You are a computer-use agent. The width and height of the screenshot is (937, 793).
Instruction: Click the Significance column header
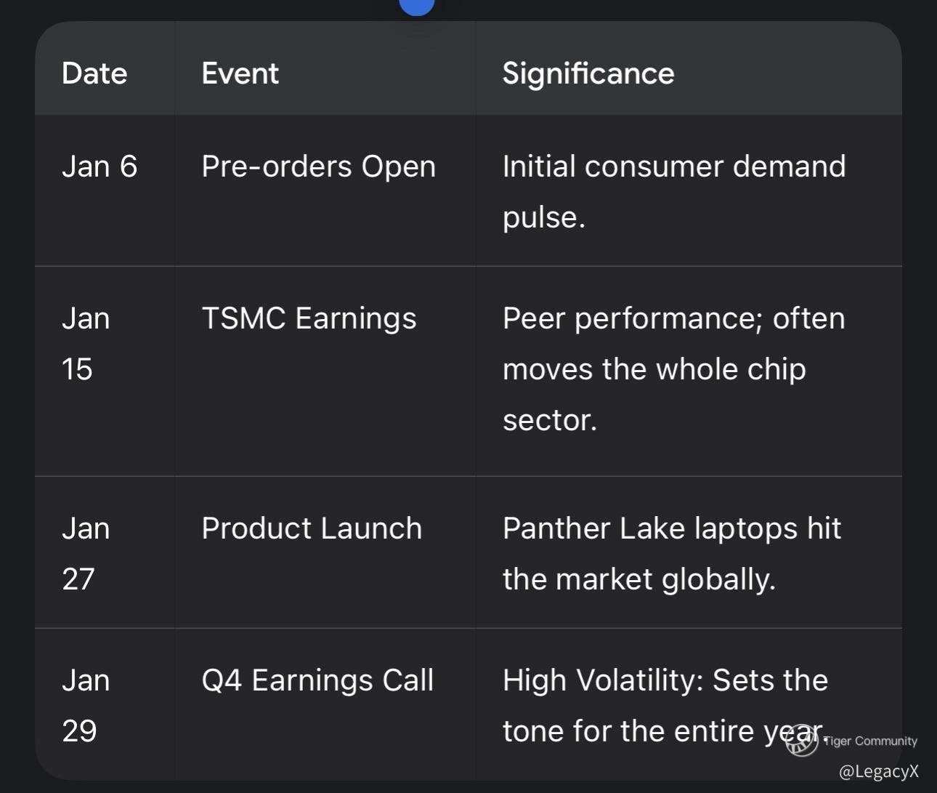[x=588, y=73]
